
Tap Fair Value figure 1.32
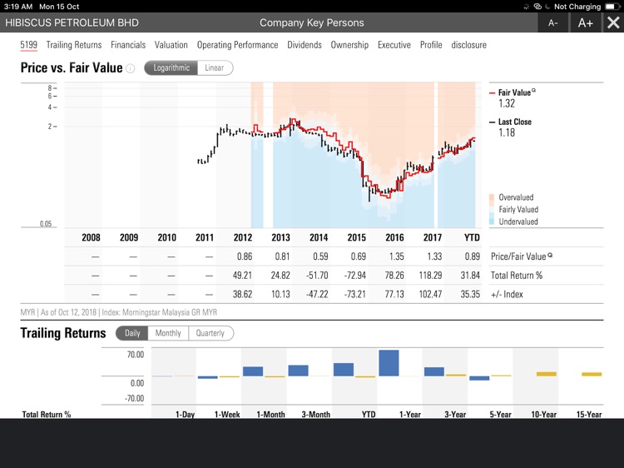pos(507,103)
